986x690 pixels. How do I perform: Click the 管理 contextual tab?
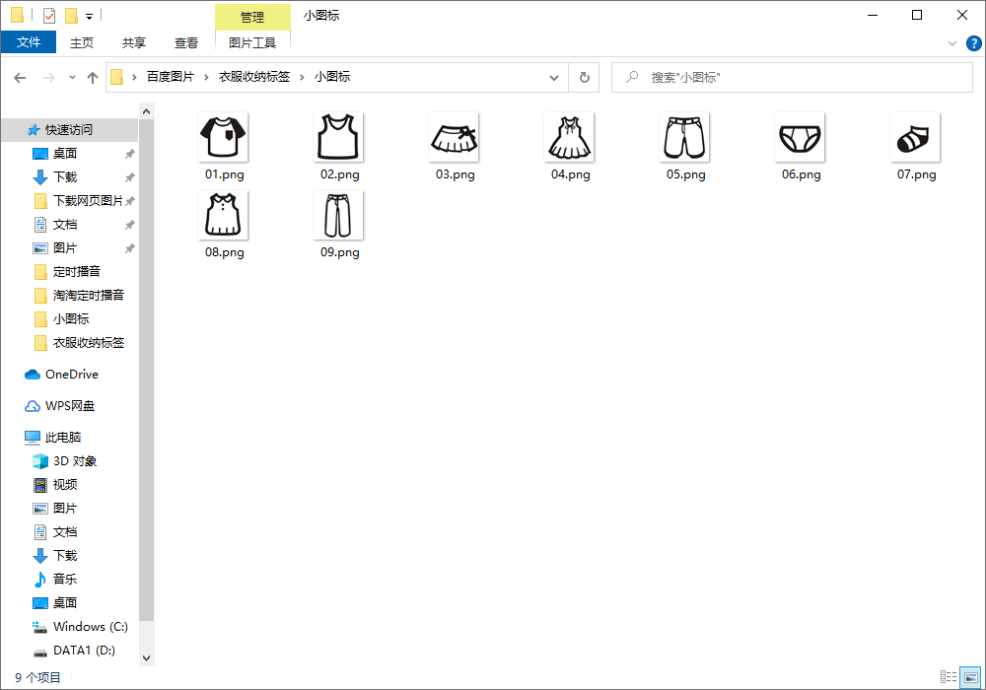(252, 17)
